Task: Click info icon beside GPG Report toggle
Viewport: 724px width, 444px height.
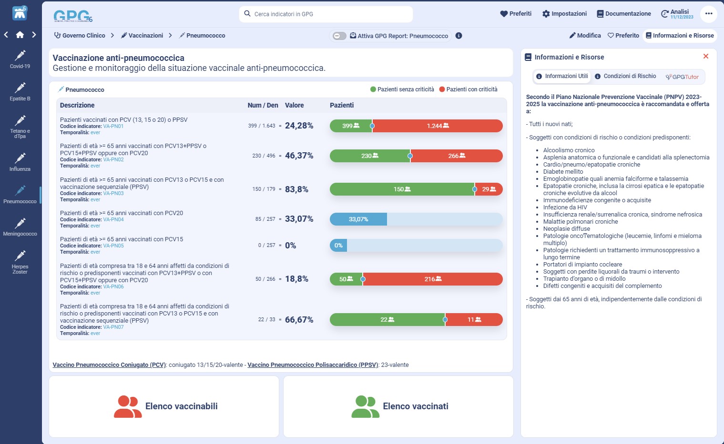Action: pos(459,36)
